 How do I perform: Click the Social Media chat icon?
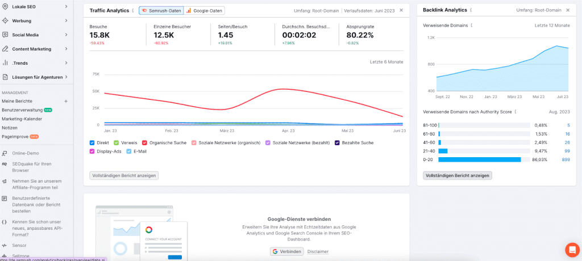[5, 35]
